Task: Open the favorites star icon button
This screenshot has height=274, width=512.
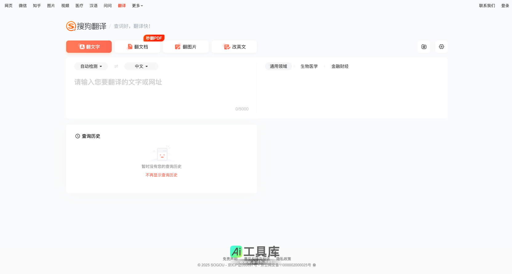Action: pos(424,47)
